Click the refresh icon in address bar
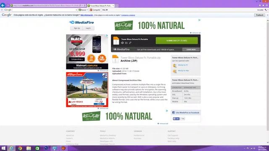 point(84,5)
